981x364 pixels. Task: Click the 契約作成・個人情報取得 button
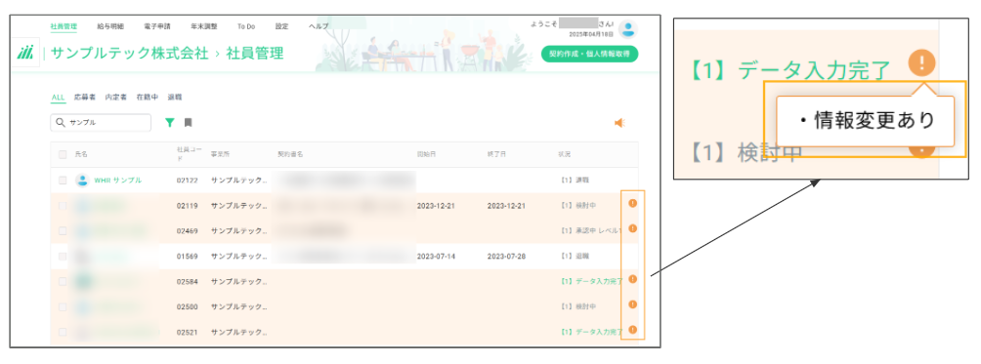coord(589,54)
